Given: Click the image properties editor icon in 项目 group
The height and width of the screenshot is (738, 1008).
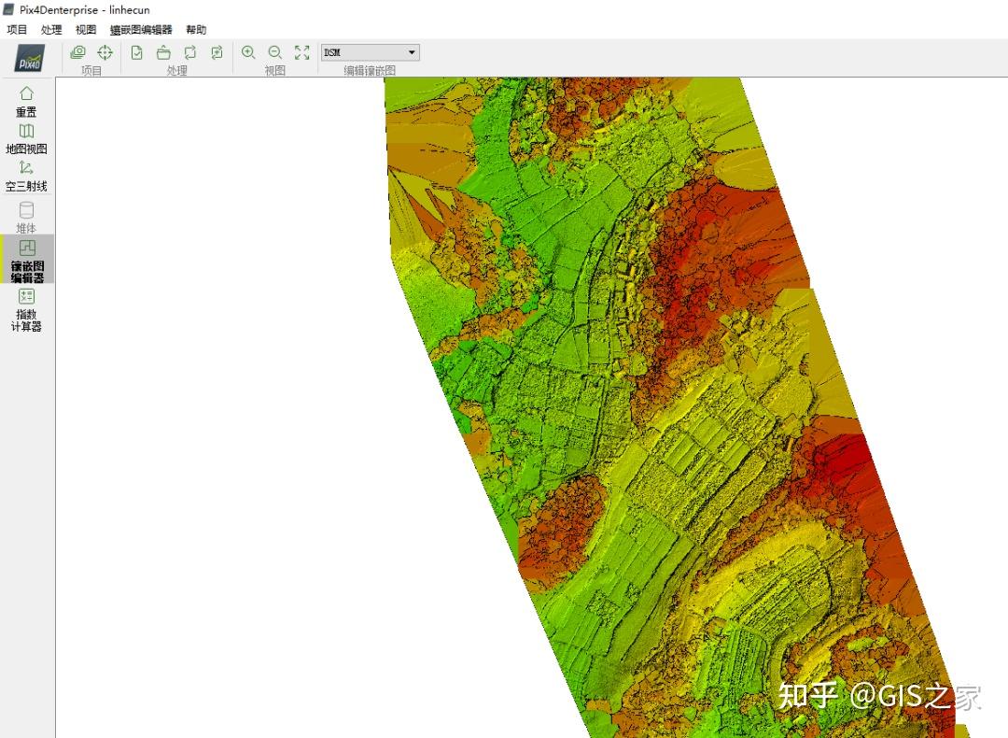Looking at the screenshot, I should point(78,52).
